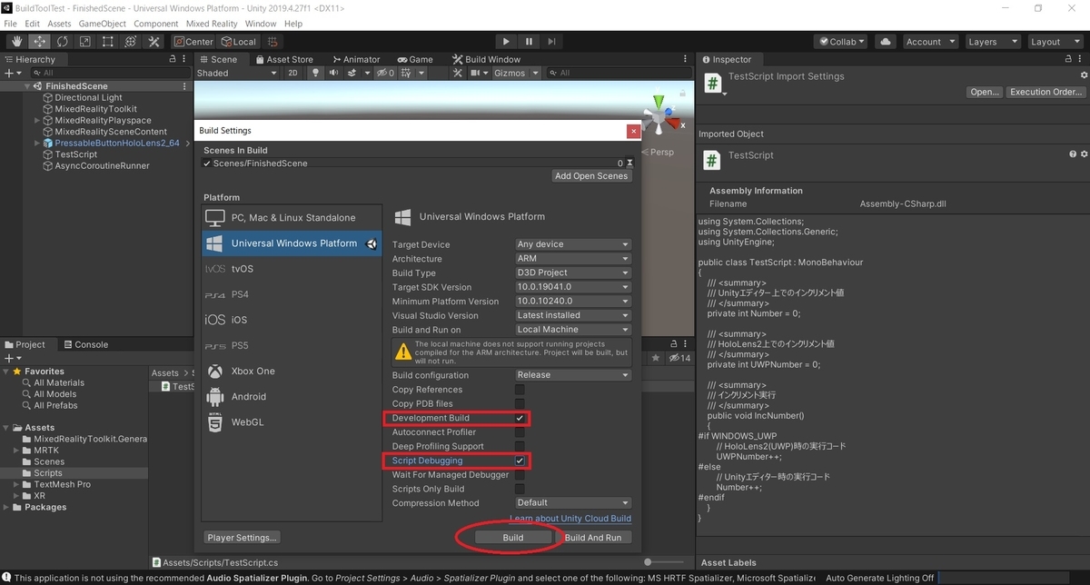Enable Scripts Only Build checkbox
The image size is (1090, 585).
(x=520, y=489)
